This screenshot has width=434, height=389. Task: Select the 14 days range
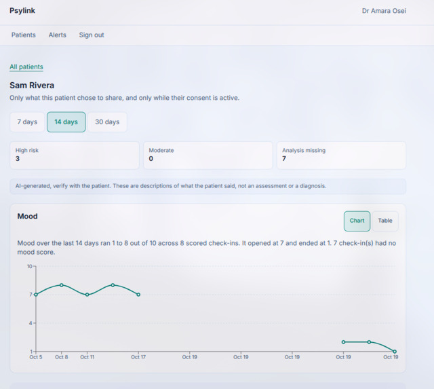[x=66, y=122]
